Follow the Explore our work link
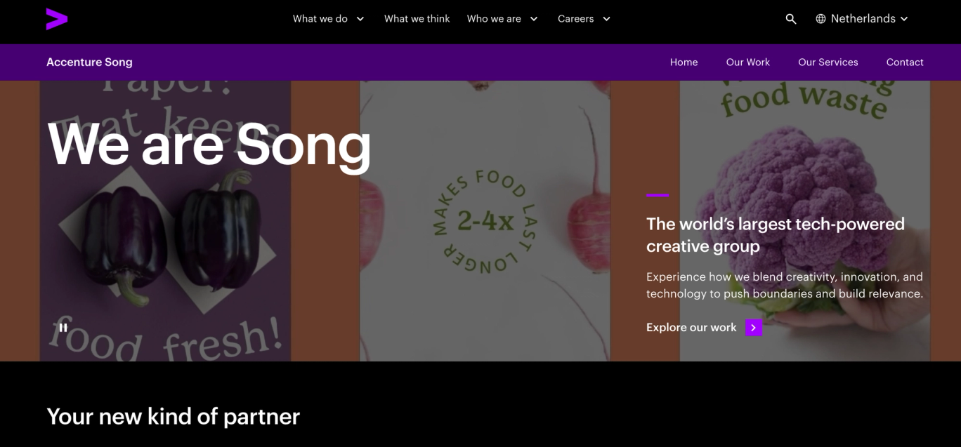 [x=691, y=328]
